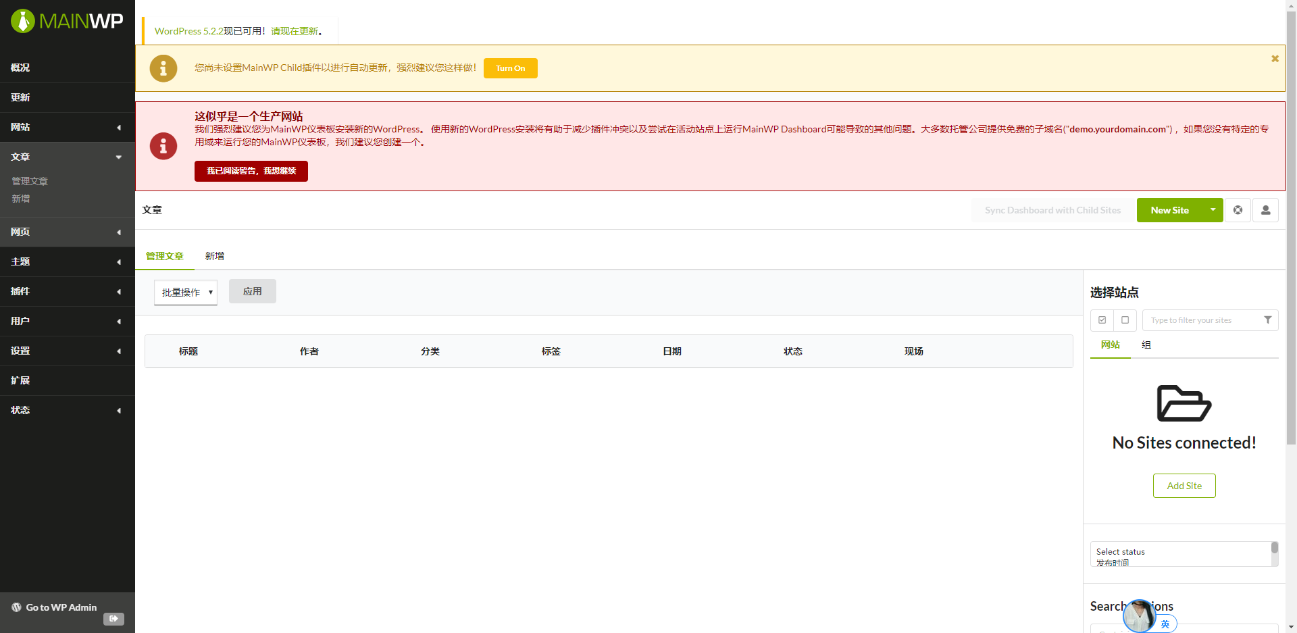Expand the 状态 sidebar menu arrow
The width and height of the screenshot is (1297, 633).
119,411
